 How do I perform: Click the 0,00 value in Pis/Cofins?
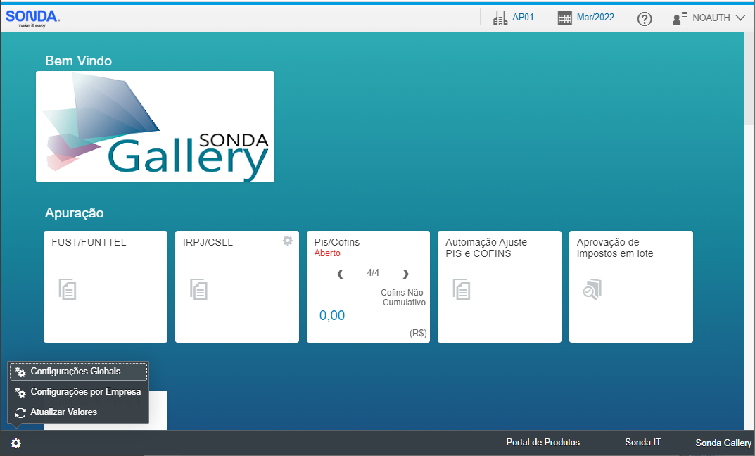(x=331, y=316)
